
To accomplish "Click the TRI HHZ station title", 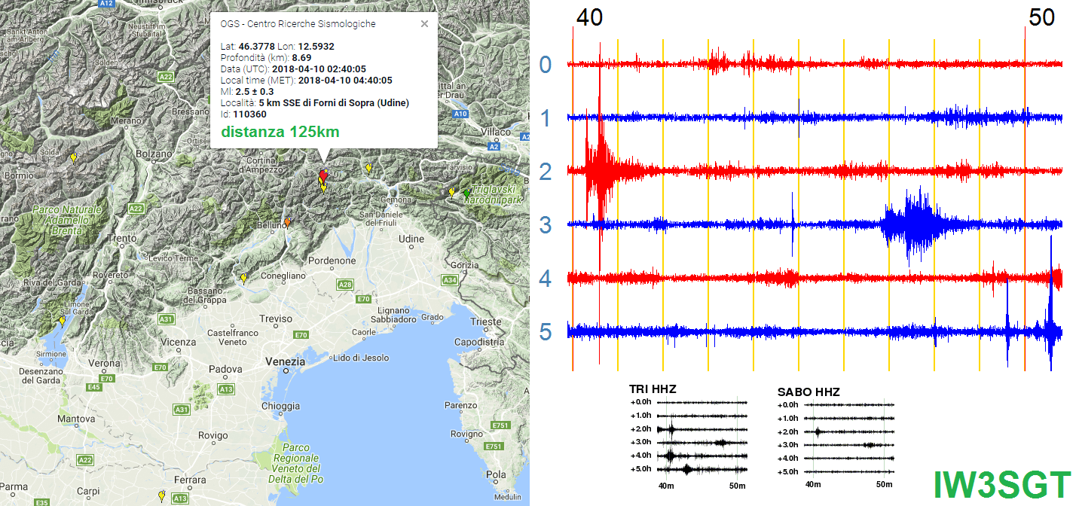I will (x=653, y=389).
